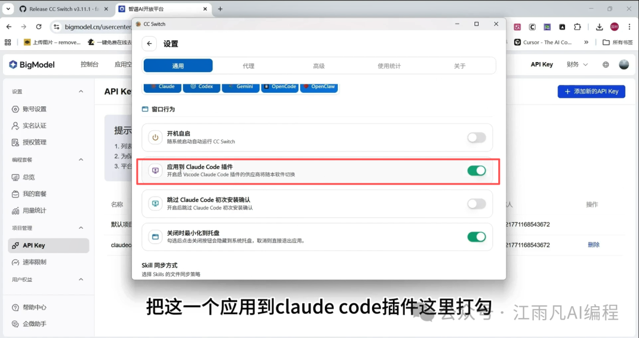Click the window icon beside 关闭时最小化到托盘

pos(155,236)
